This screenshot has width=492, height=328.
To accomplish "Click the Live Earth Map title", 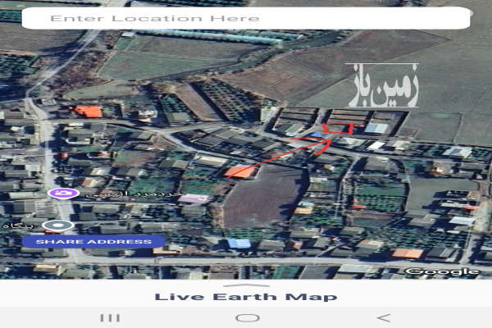I will (246, 297).
